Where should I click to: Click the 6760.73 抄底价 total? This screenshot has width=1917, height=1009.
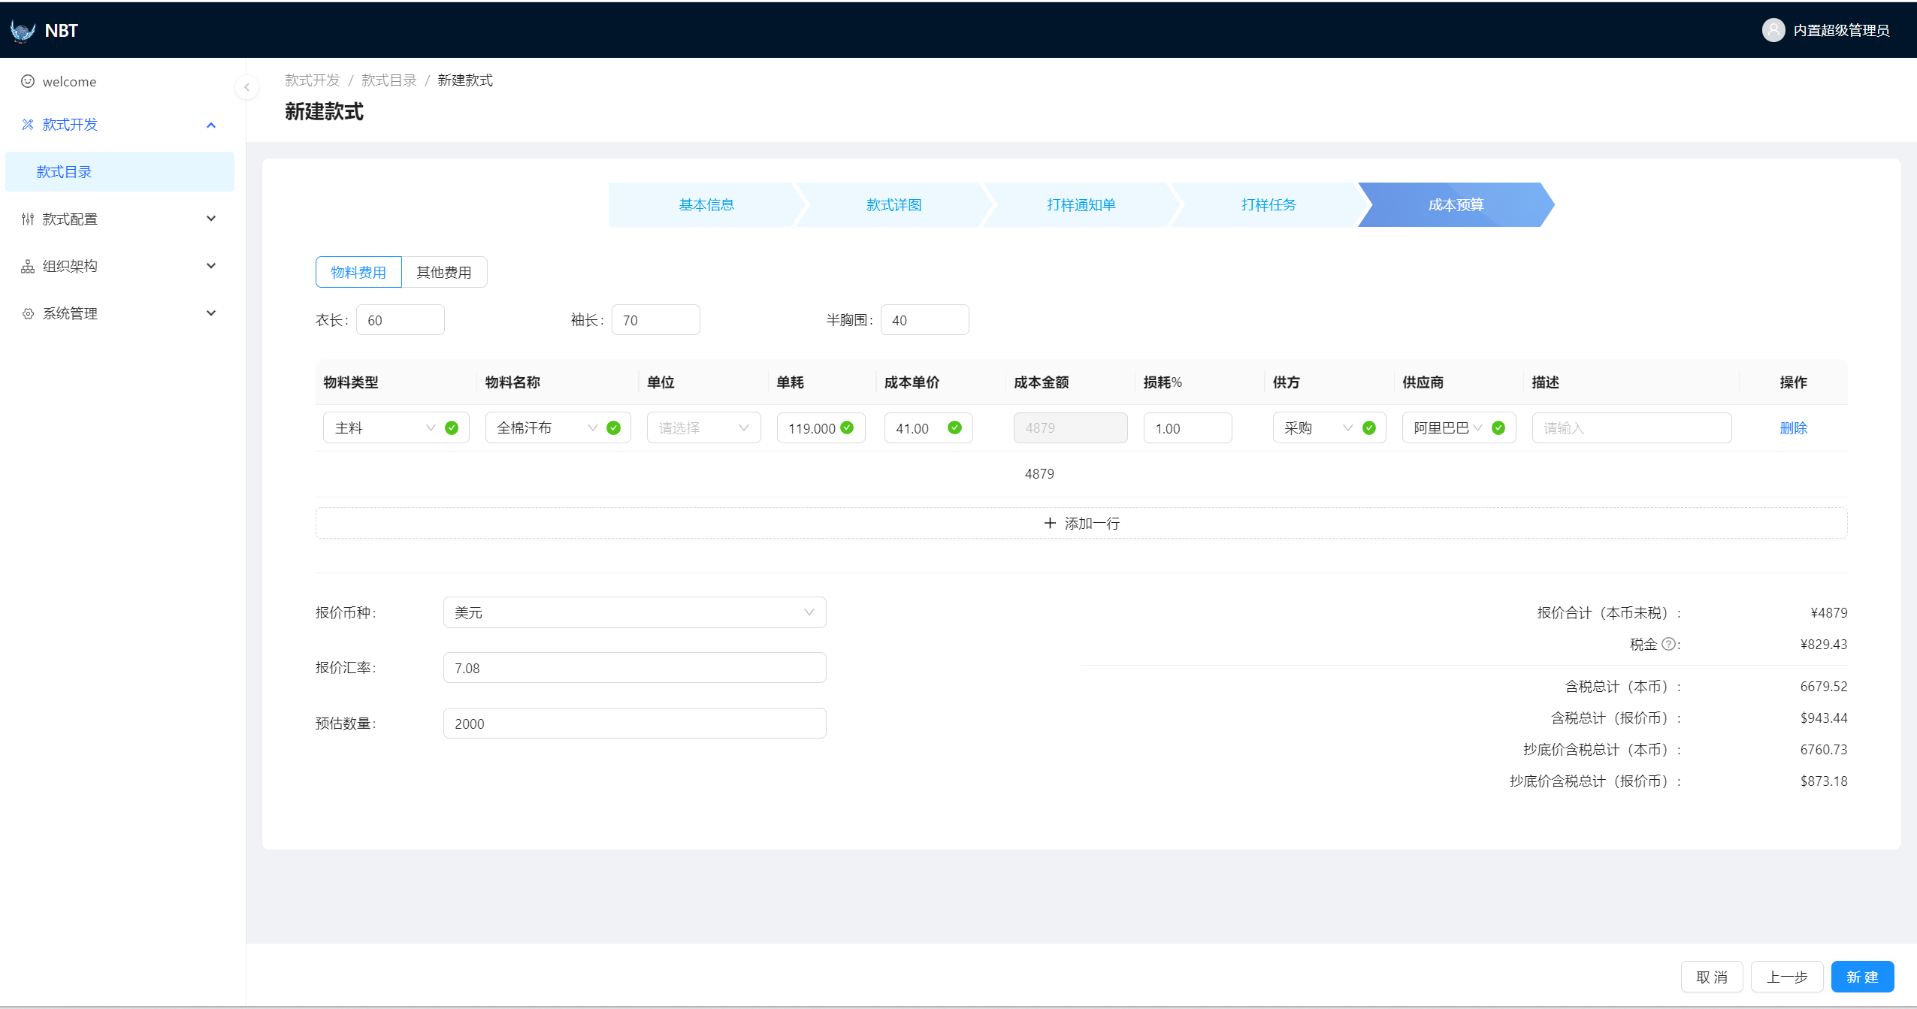(1824, 749)
